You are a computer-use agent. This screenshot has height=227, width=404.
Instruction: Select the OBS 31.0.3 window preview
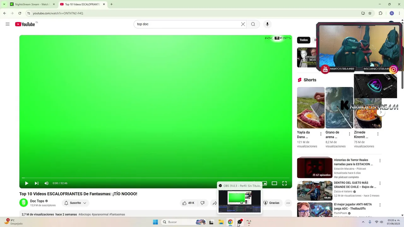240,198
